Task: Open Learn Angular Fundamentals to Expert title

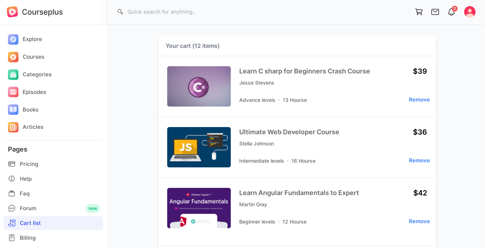Action: tap(299, 193)
